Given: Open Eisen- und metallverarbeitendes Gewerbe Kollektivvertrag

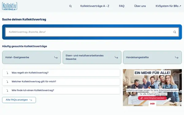Looking at the screenshot, I should tap(92, 57).
